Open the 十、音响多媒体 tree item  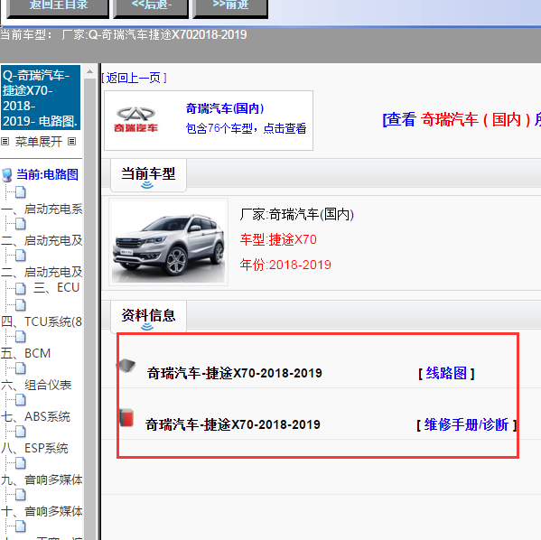[42, 512]
